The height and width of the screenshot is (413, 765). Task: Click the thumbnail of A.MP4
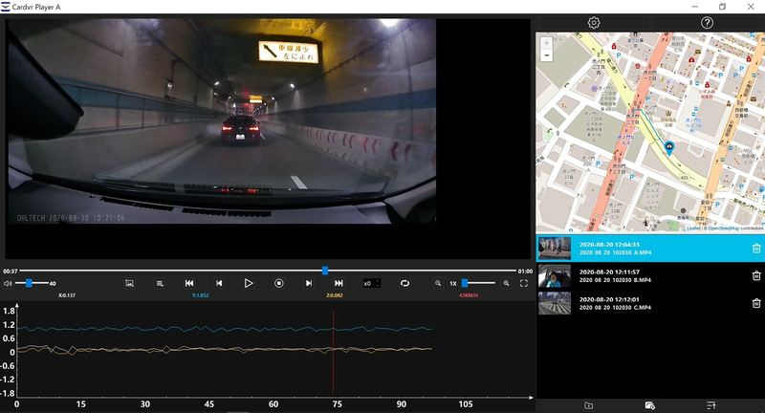(x=555, y=249)
